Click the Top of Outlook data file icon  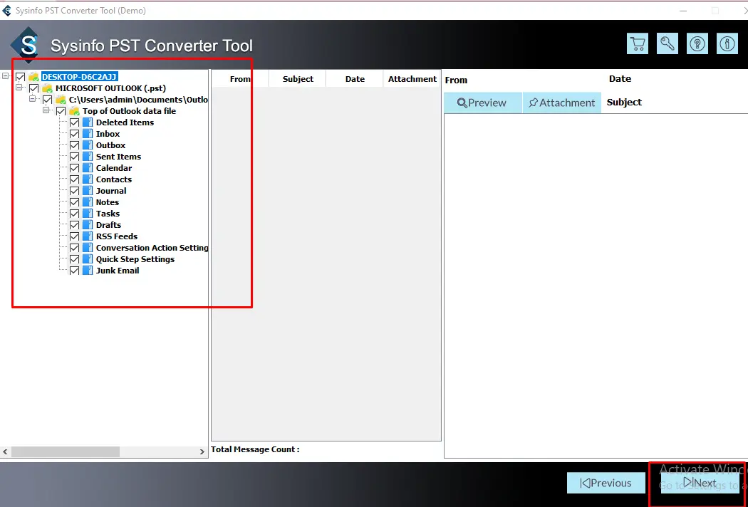(x=74, y=111)
